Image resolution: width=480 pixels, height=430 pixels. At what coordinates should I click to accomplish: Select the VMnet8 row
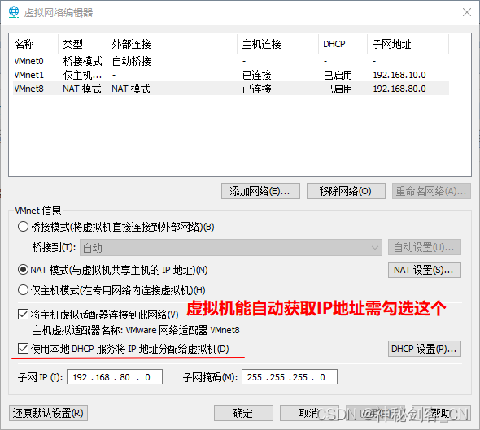coord(231,89)
